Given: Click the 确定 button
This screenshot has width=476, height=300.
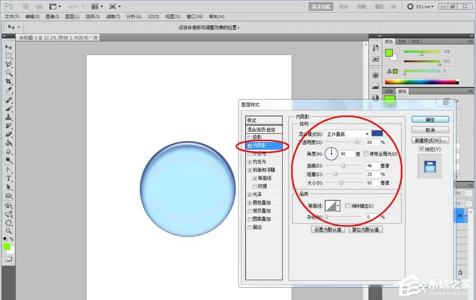Looking at the screenshot, I should point(430,119).
